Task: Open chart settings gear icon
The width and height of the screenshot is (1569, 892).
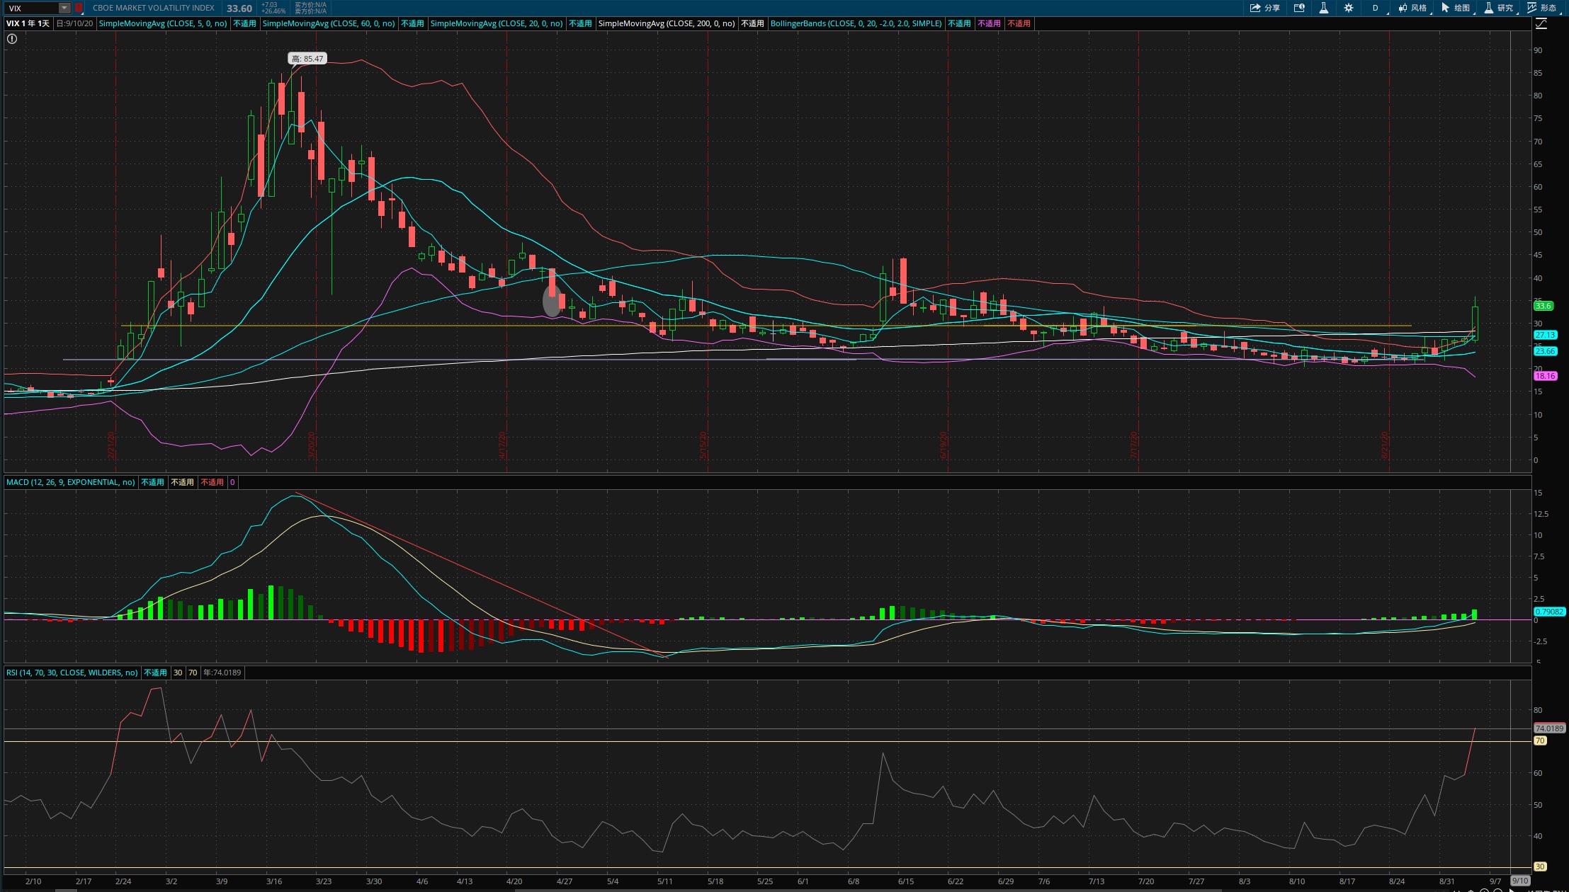Action: click(1348, 8)
